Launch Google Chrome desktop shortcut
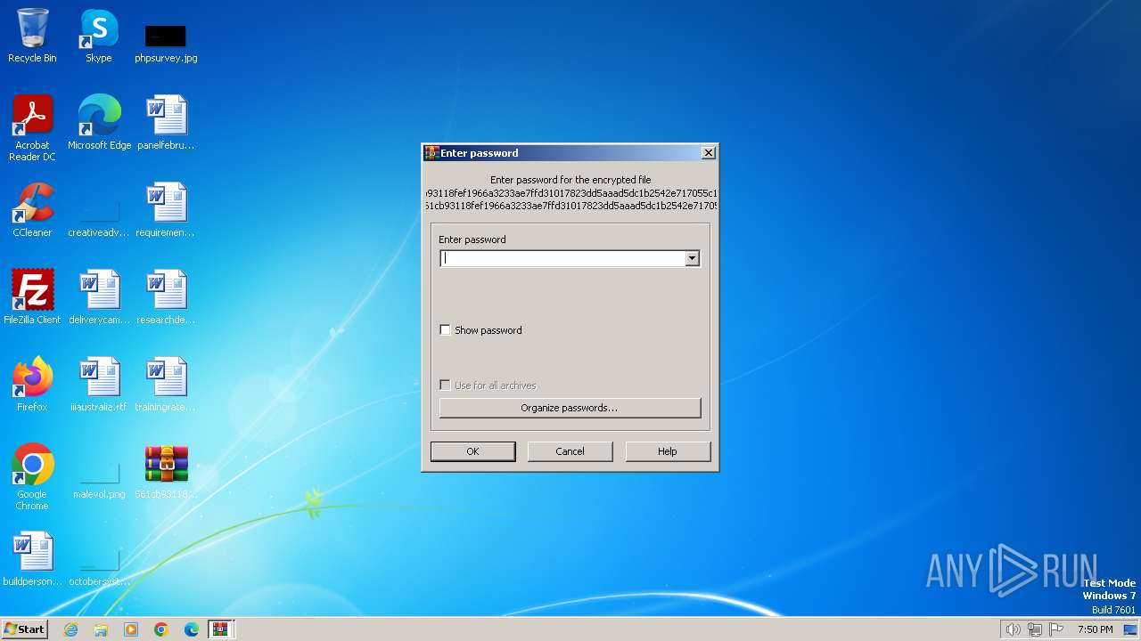The height and width of the screenshot is (641, 1141). click(32, 477)
